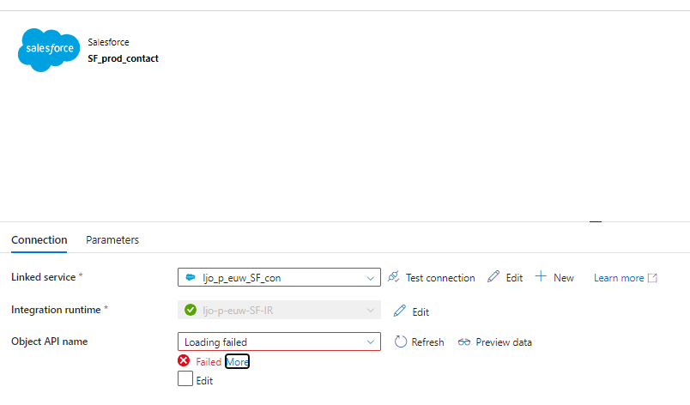
Task: Click the Preview data glasses icon
Action: [464, 342]
